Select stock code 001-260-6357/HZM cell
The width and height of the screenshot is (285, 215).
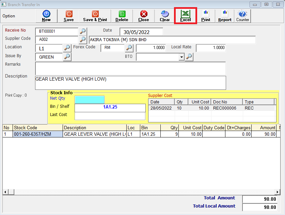(x=38, y=134)
